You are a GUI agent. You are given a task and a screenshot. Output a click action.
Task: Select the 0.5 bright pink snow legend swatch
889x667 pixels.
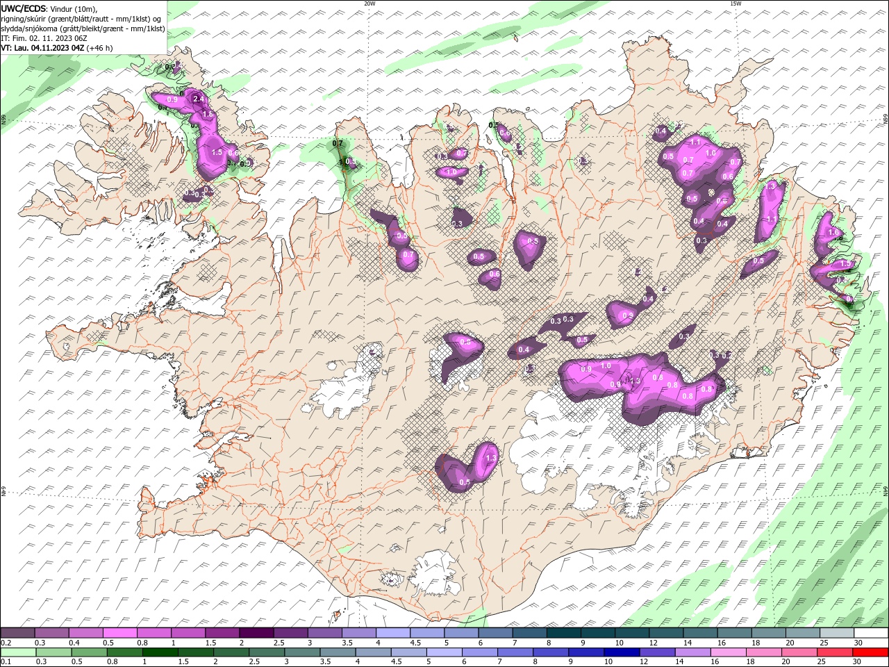(119, 633)
